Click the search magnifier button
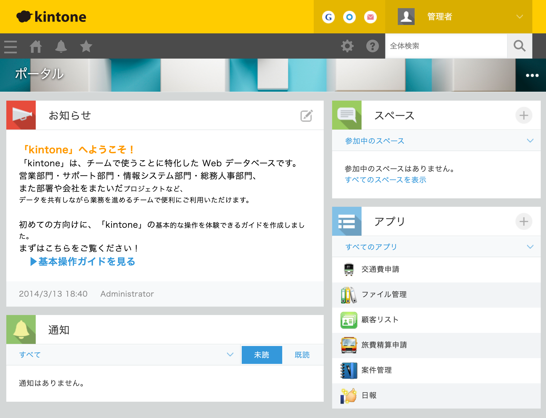 pyautogui.click(x=520, y=46)
